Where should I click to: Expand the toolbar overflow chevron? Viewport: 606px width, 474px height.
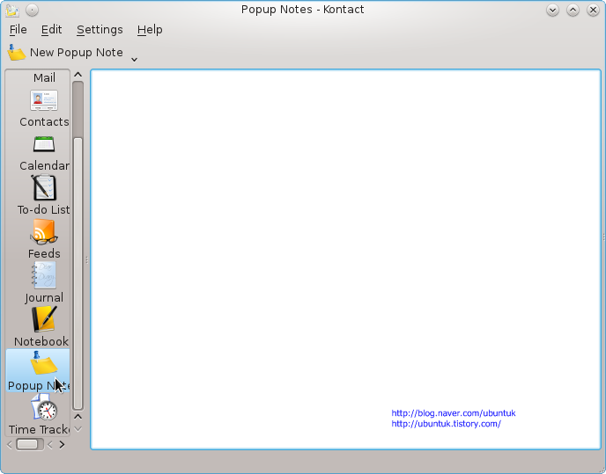[134, 60]
